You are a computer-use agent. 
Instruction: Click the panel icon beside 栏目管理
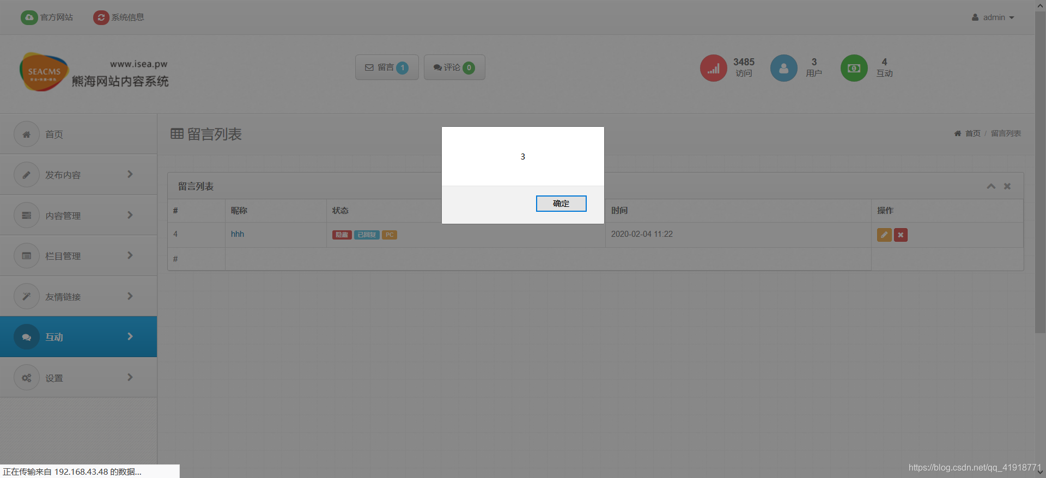27,256
